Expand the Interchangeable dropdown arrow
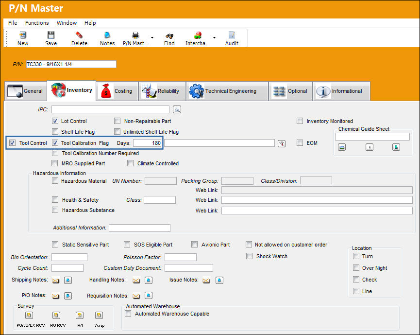 pyautogui.click(x=214, y=37)
